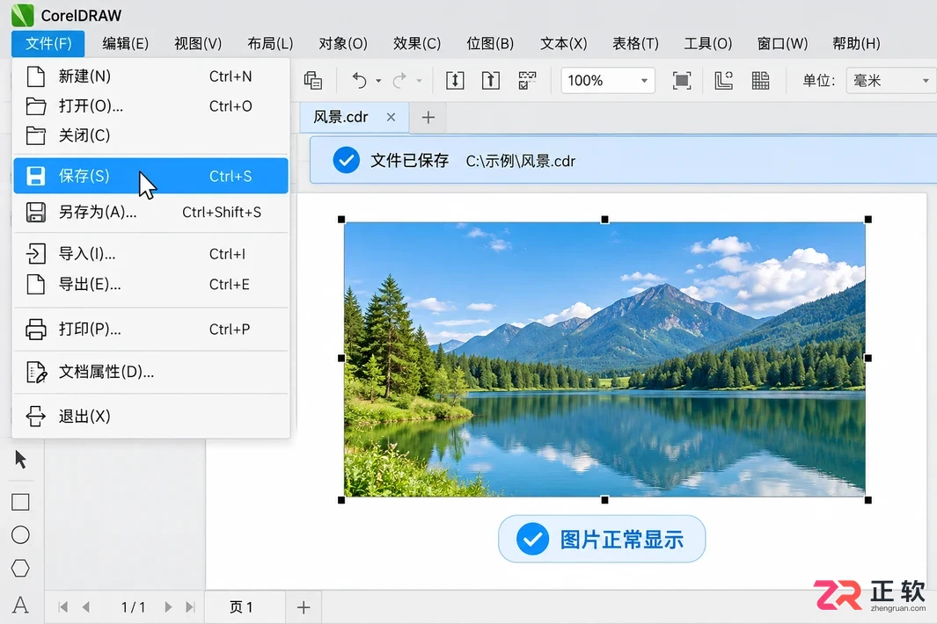937x624 pixels.
Task: Toggle the grid display icon
Action: (760, 80)
